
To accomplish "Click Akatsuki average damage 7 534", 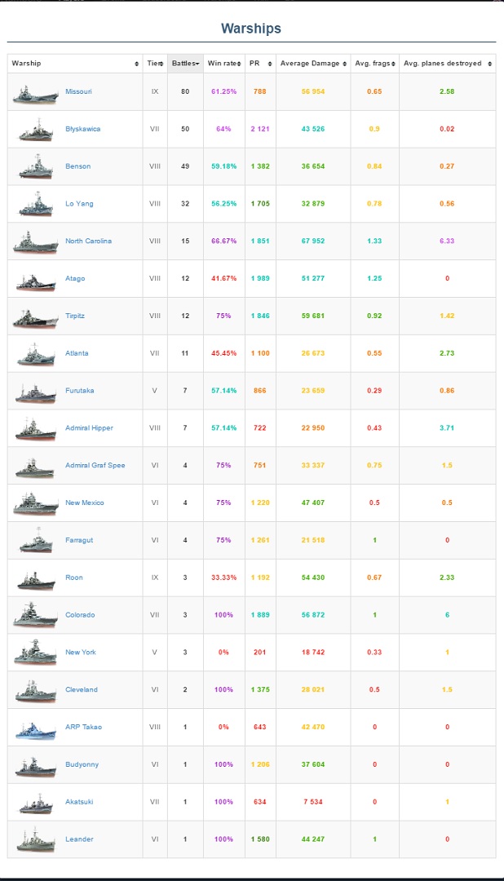I will click(313, 802).
